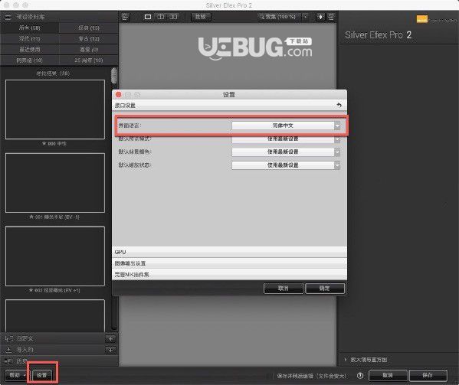Open the default background color dropdown
The image size is (459, 385).
pos(286,152)
